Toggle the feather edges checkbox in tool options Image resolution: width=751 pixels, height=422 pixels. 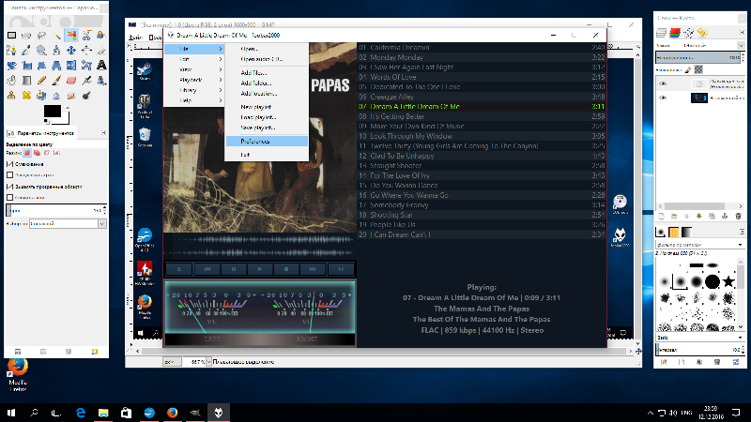coord(9,175)
